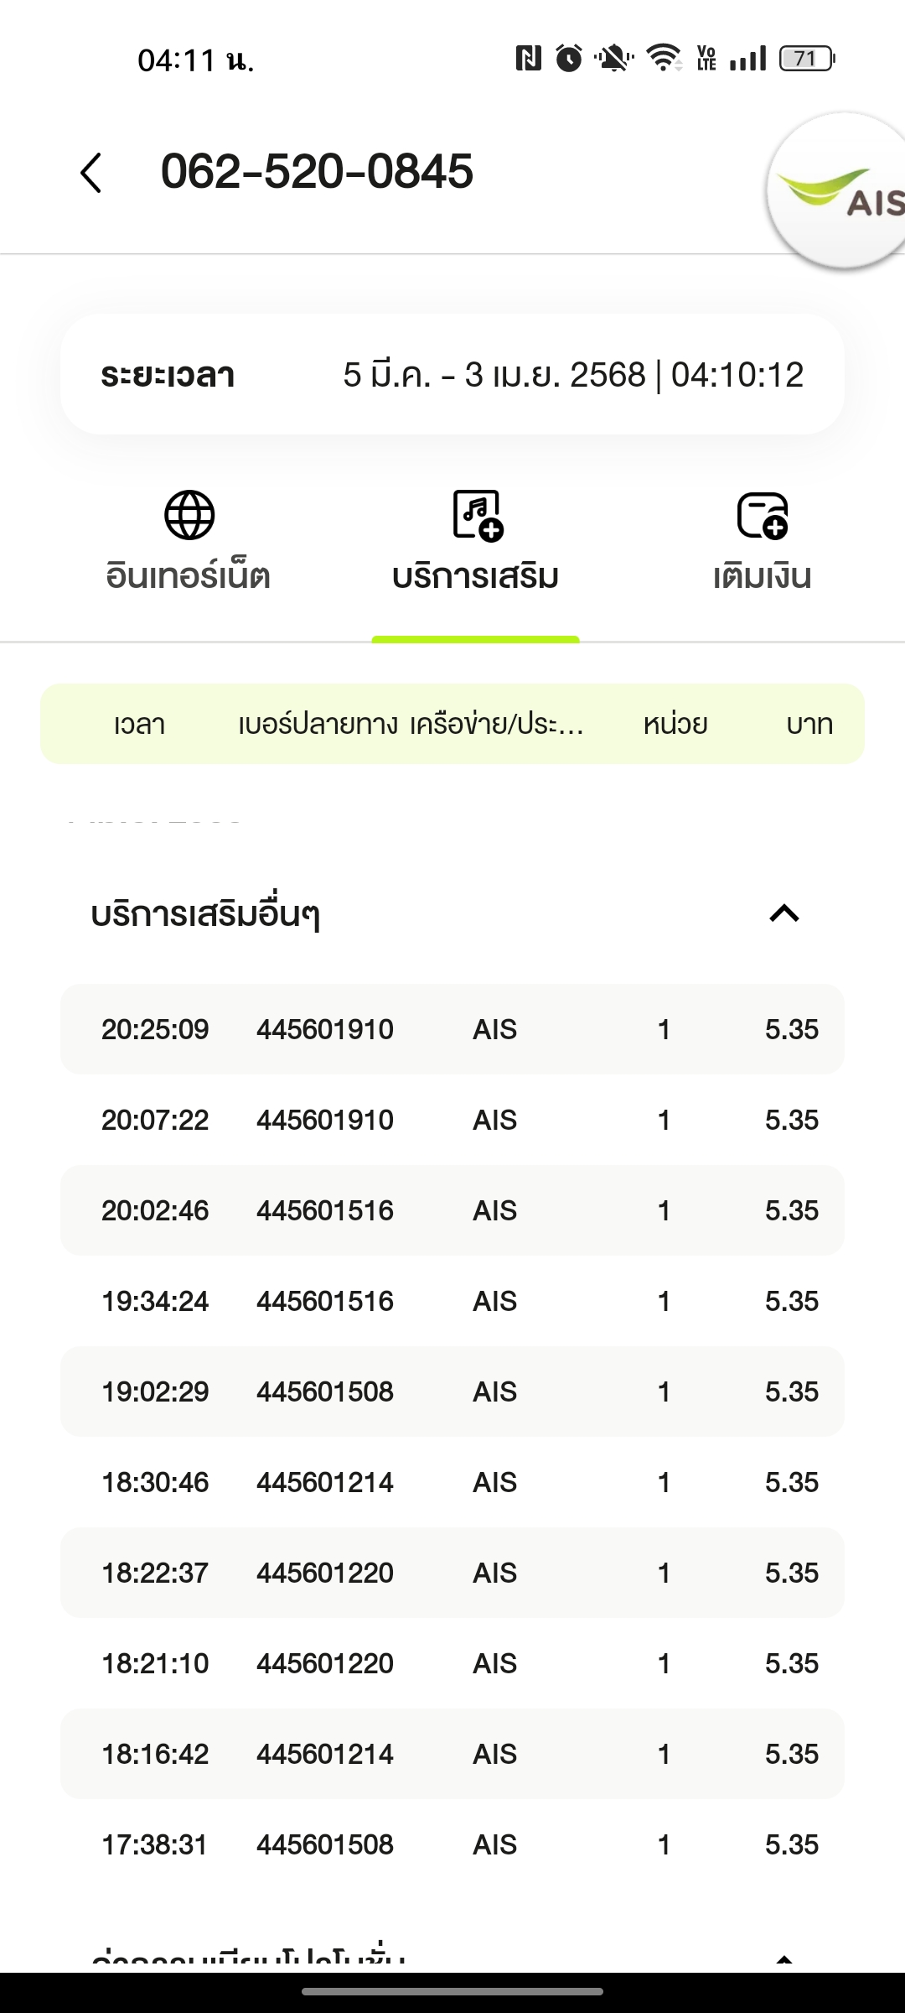Tap the เวลา column header

[139, 724]
